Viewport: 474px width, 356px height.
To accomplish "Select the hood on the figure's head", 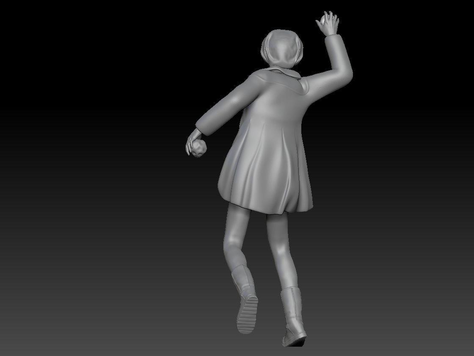I will click(x=282, y=49).
